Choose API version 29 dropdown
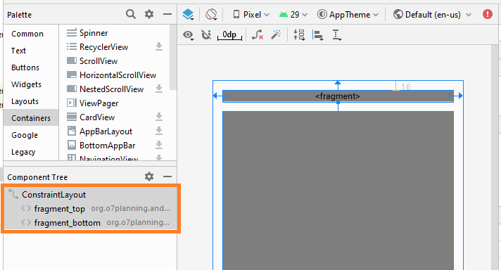501x270 pixels. tap(293, 15)
